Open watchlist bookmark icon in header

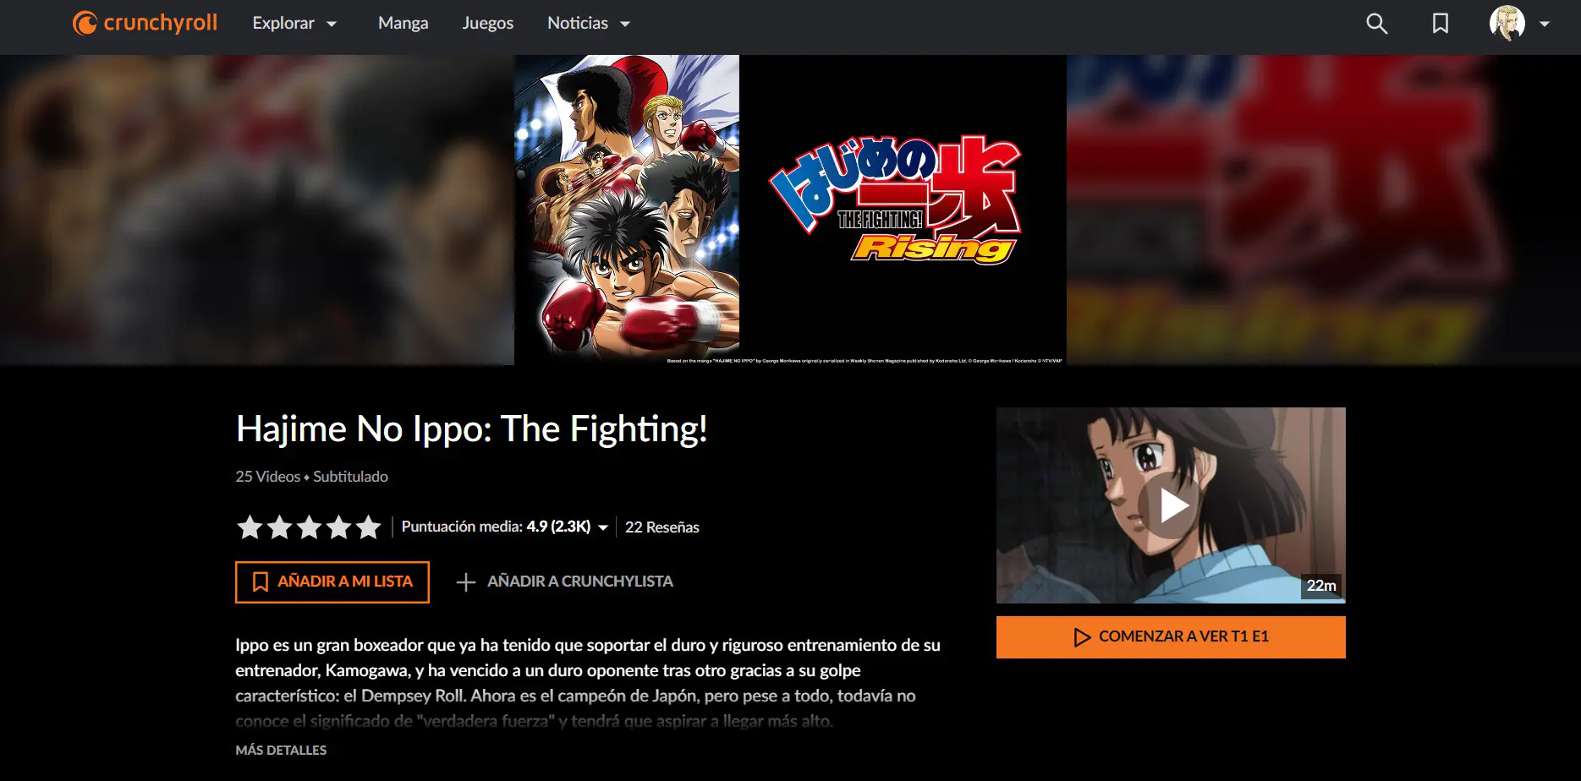point(1440,24)
